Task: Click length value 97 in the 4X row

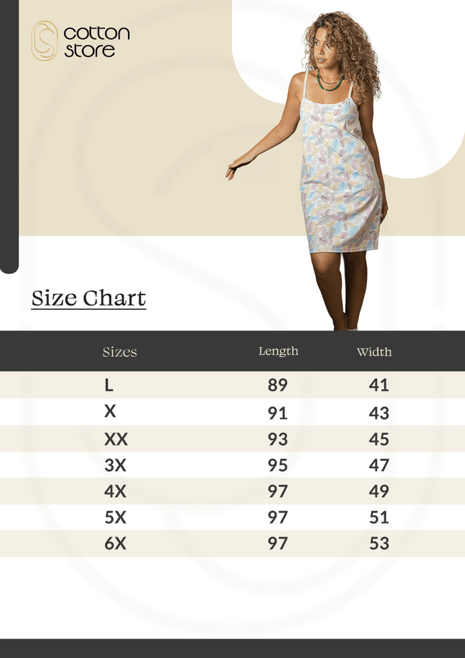Action: coord(278,491)
